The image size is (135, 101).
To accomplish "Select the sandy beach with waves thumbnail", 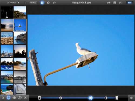I will [7, 38].
